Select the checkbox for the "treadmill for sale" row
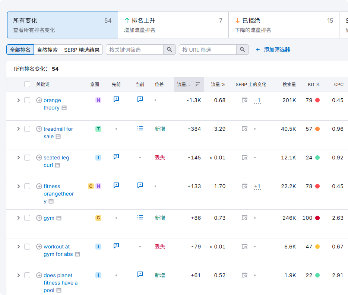 pos(27,129)
